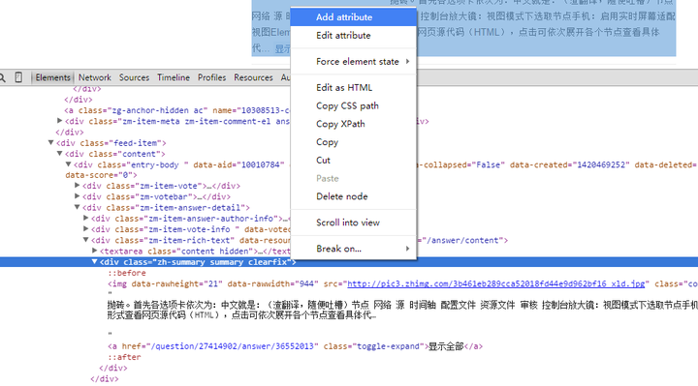The width and height of the screenshot is (698, 386).
Task: Open Force element state submenu
Action: (x=354, y=62)
